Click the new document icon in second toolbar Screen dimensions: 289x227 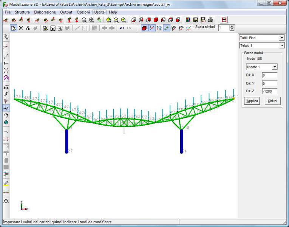14,28
